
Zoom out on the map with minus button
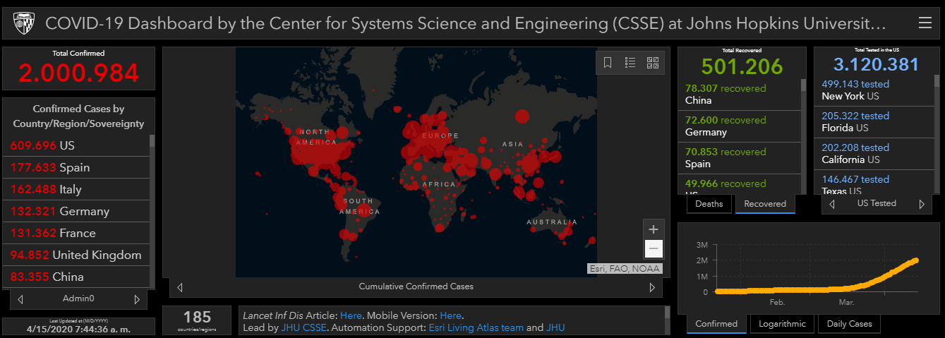point(654,248)
